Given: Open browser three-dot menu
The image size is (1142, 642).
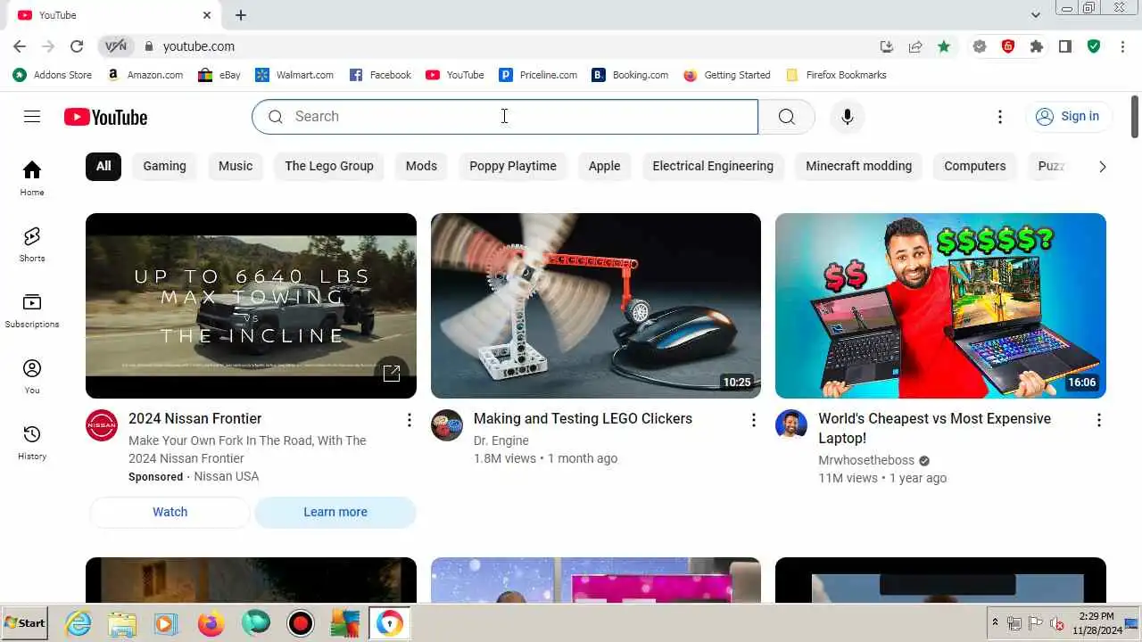Looking at the screenshot, I should (x=1122, y=46).
